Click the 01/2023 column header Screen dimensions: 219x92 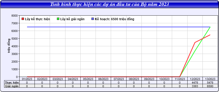point(27,79)
